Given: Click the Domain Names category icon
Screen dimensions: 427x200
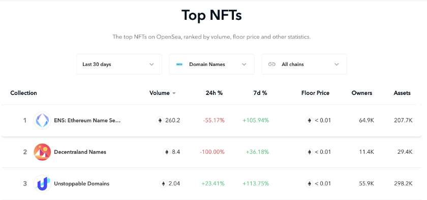Looking at the screenshot, I should (x=179, y=64).
